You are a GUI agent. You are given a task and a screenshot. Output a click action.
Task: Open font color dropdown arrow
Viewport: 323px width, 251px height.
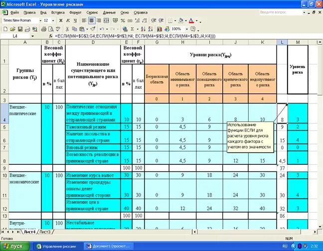click(196, 20)
